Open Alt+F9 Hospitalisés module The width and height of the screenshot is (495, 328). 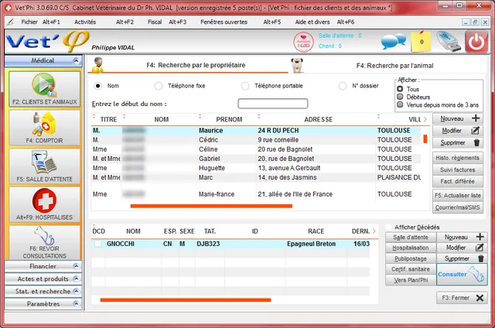point(45,204)
